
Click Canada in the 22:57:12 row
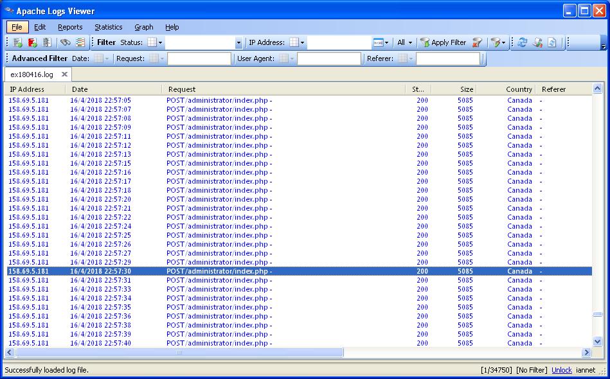pyautogui.click(x=519, y=145)
